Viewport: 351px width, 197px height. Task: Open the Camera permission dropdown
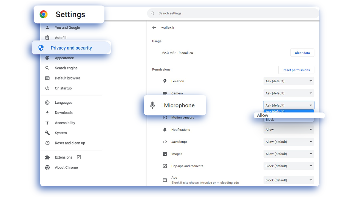coord(289,93)
